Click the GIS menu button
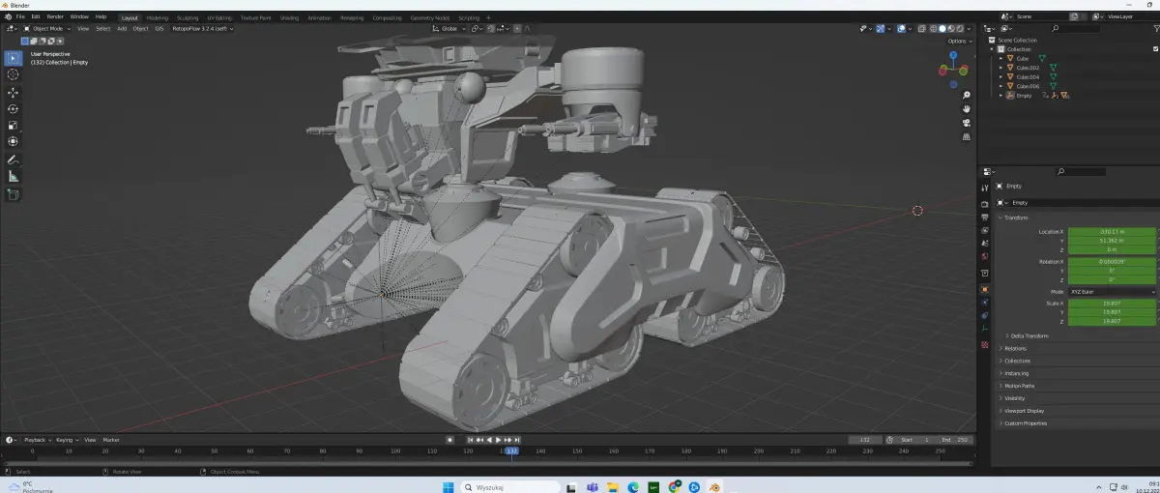Viewport: 1160px width, 493px height. 159,28
